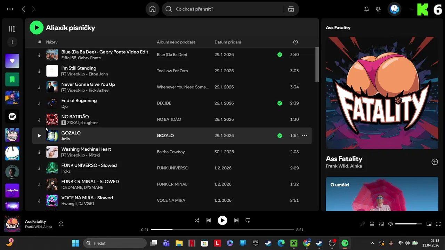Open the Spotify home page icon
The height and width of the screenshot is (250, 445).
[152, 9]
